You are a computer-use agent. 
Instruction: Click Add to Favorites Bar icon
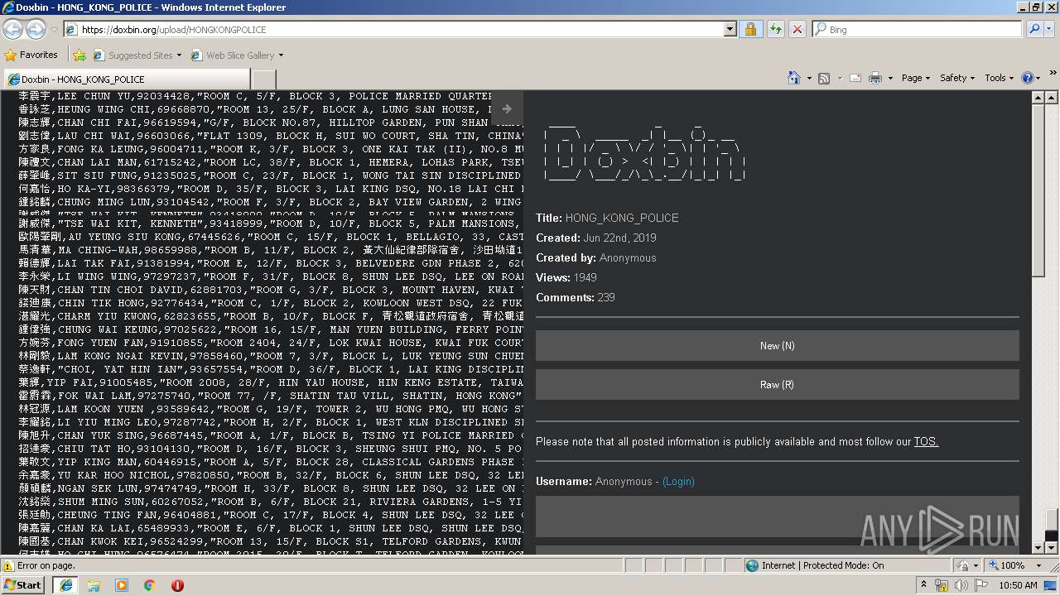pos(79,55)
